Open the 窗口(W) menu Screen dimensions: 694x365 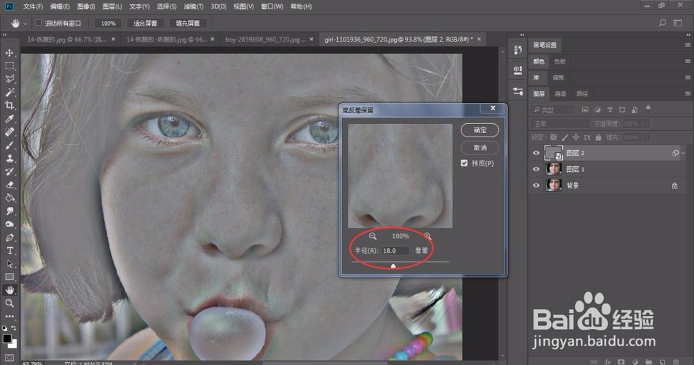coord(272,6)
